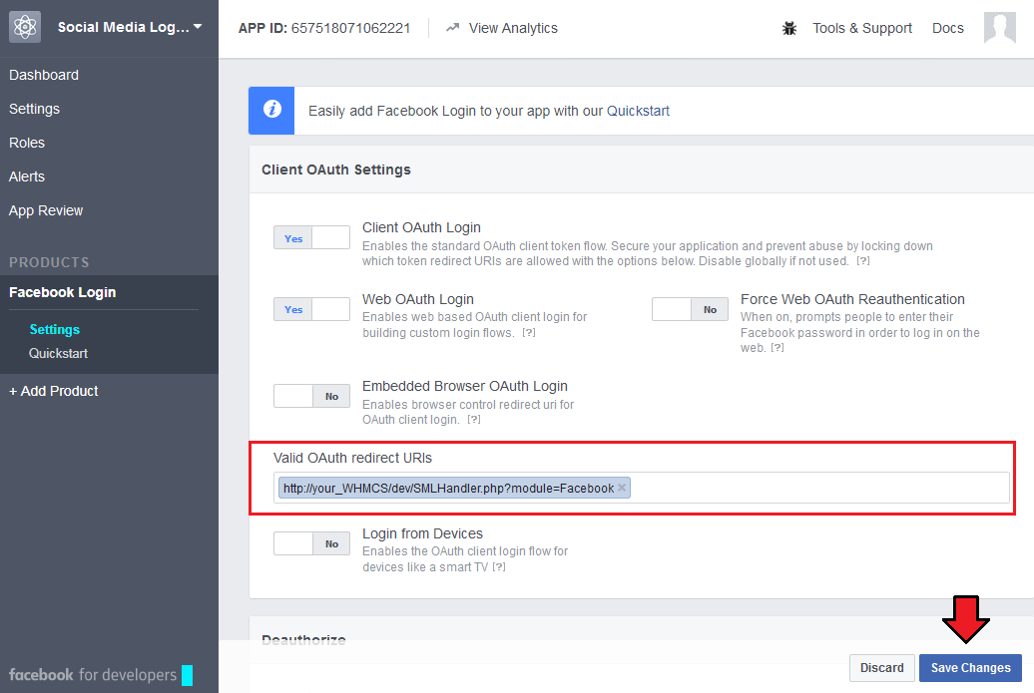1034x693 pixels.
Task: Click the View Analytics chart icon
Action: point(452,28)
